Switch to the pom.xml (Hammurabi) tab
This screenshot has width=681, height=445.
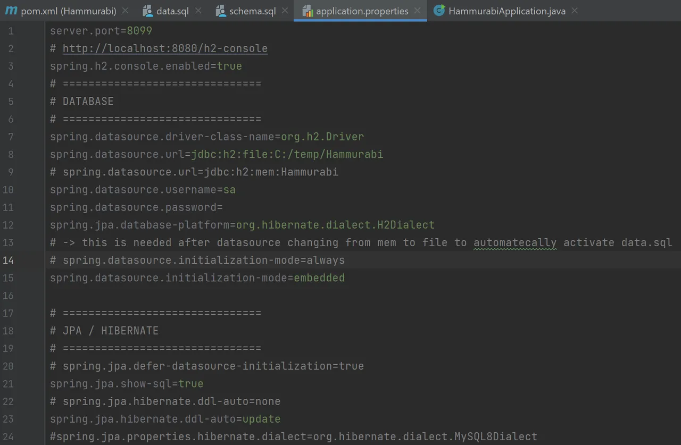click(68, 11)
